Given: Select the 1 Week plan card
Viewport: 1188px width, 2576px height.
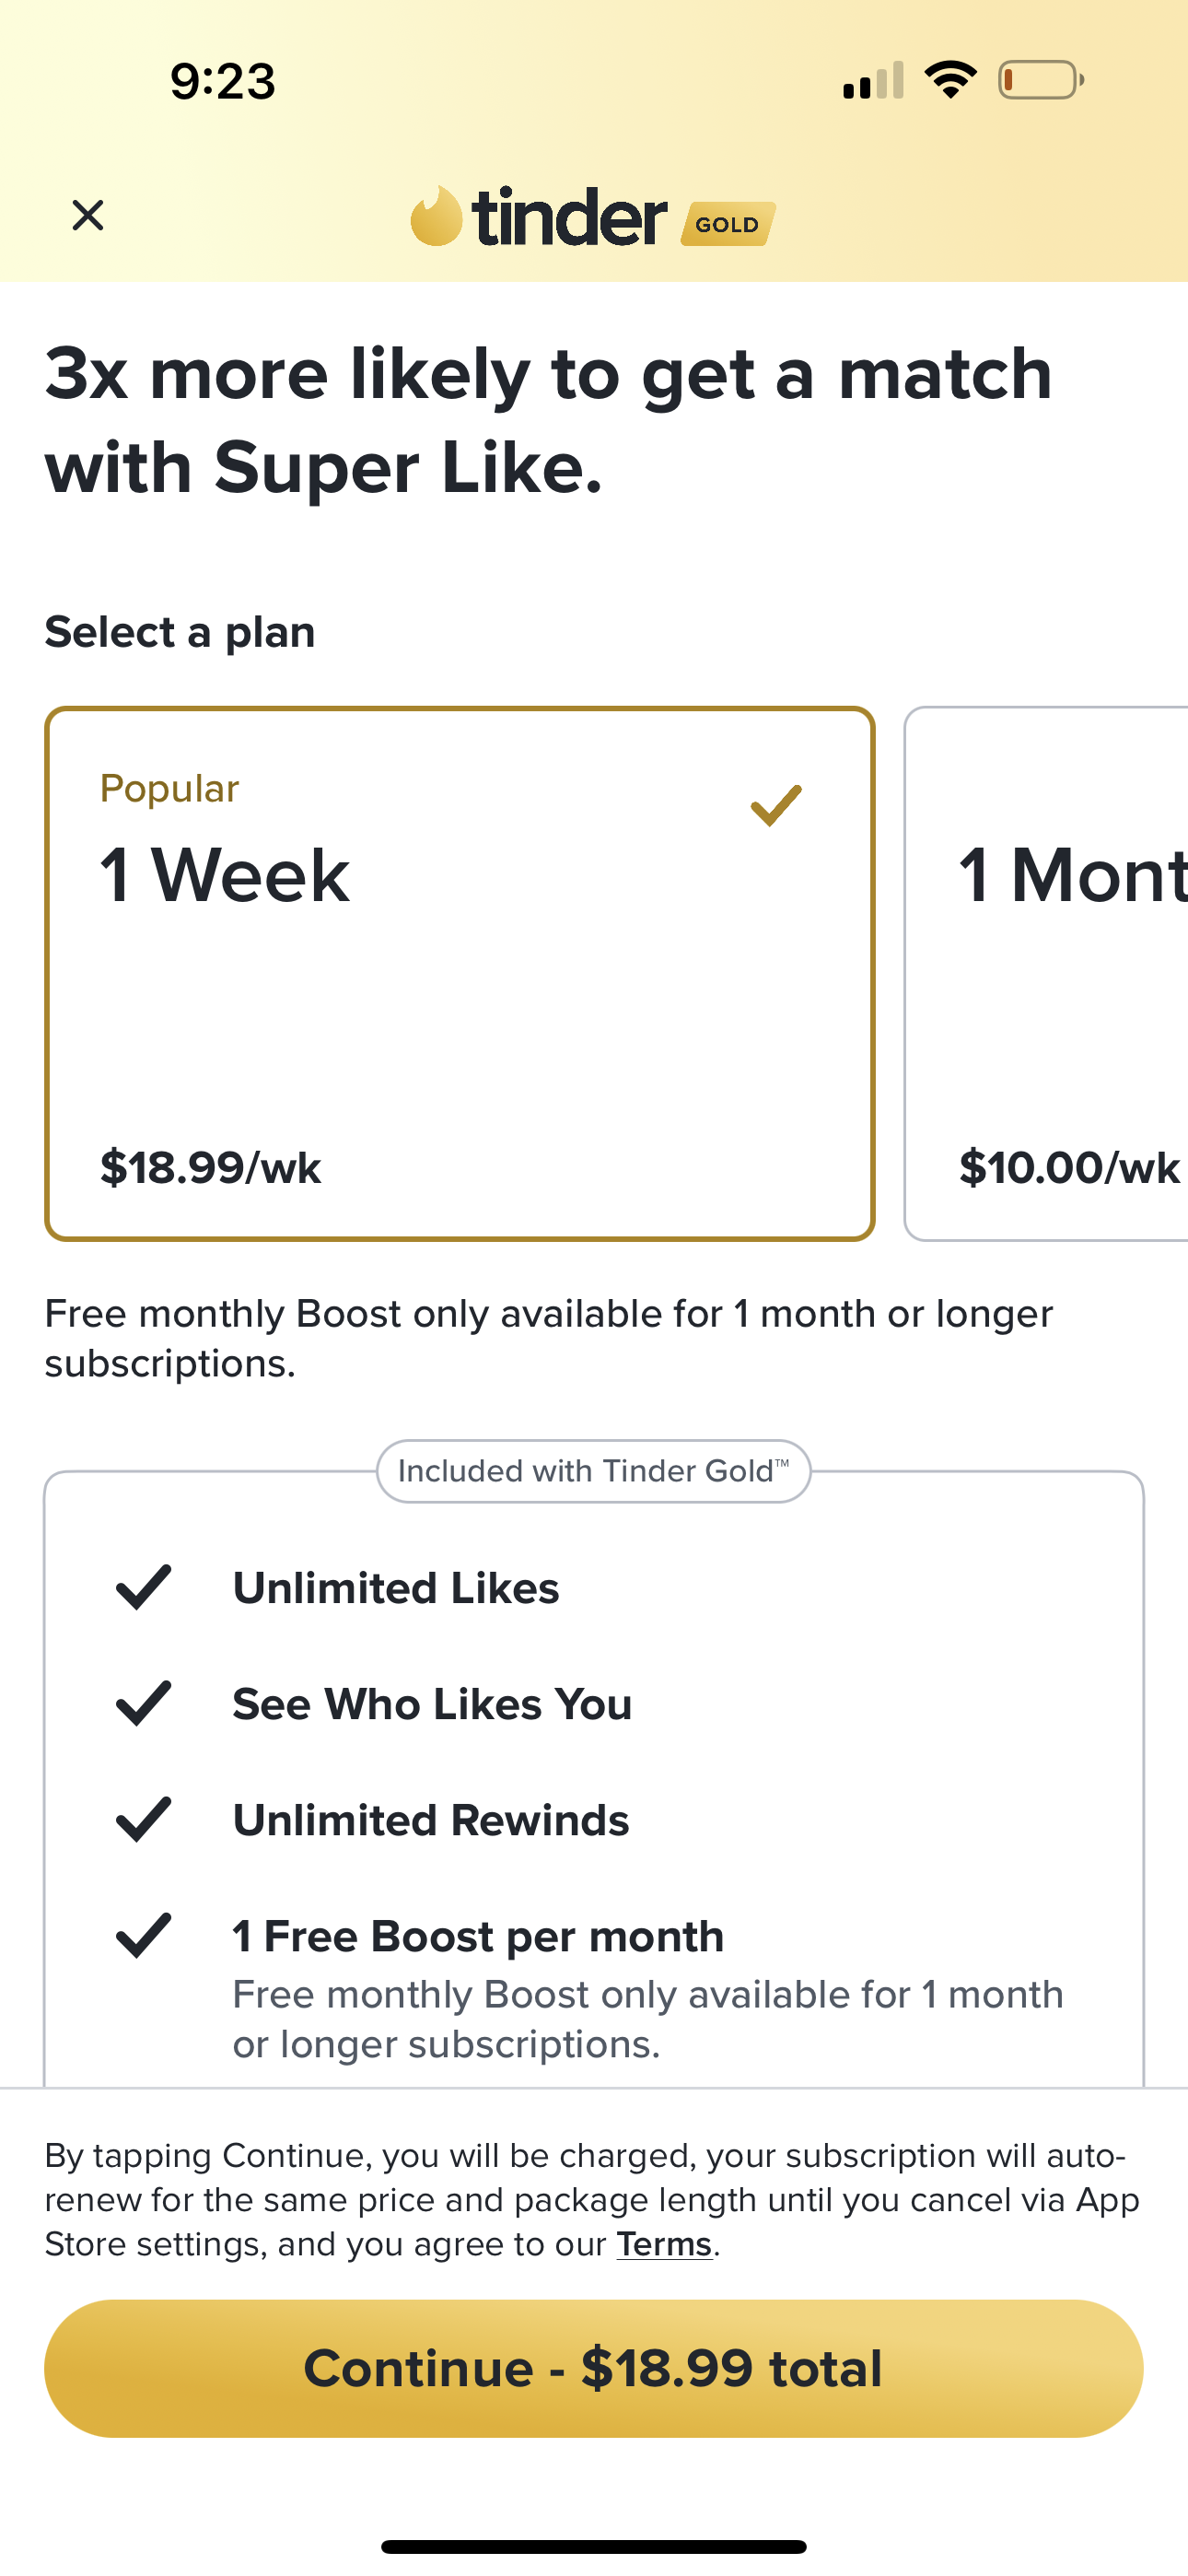Looking at the screenshot, I should [x=460, y=974].
